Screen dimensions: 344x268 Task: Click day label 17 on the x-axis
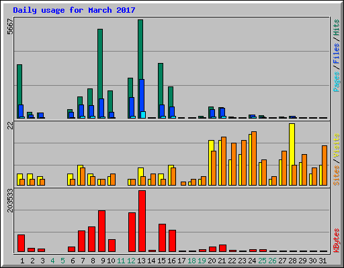[x=181, y=261]
